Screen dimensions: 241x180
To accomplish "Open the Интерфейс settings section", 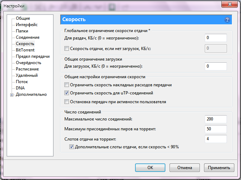I will pyautogui.click(x=27, y=25).
